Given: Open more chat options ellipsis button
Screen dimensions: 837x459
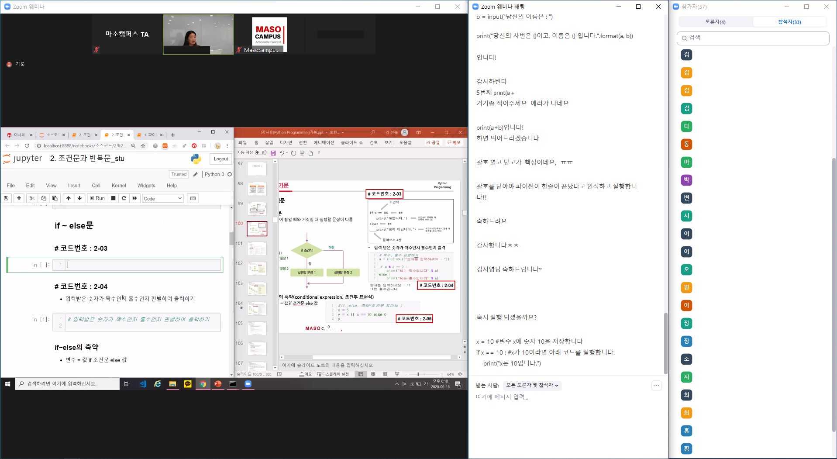Looking at the screenshot, I should (x=656, y=386).
